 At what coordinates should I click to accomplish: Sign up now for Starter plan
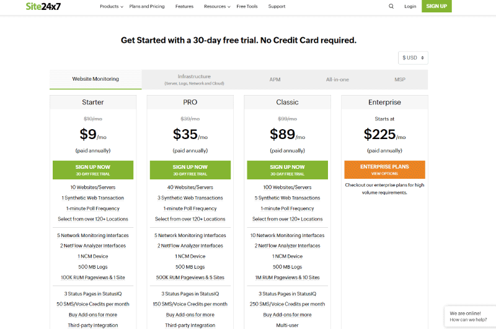(x=93, y=169)
